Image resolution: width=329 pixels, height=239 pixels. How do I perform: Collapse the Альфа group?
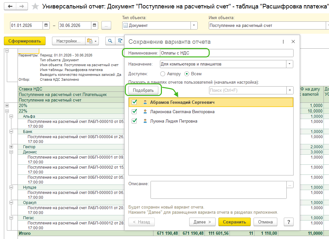[11, 116]
